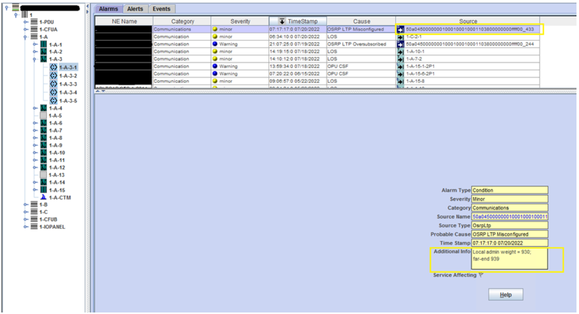579x314 pixels.
Task: Select port icon of 1-A-3-4
Action: click(54, 92)
